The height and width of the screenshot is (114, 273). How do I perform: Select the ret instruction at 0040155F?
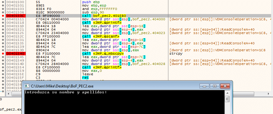pyautogui.click(x=85, y=78)
